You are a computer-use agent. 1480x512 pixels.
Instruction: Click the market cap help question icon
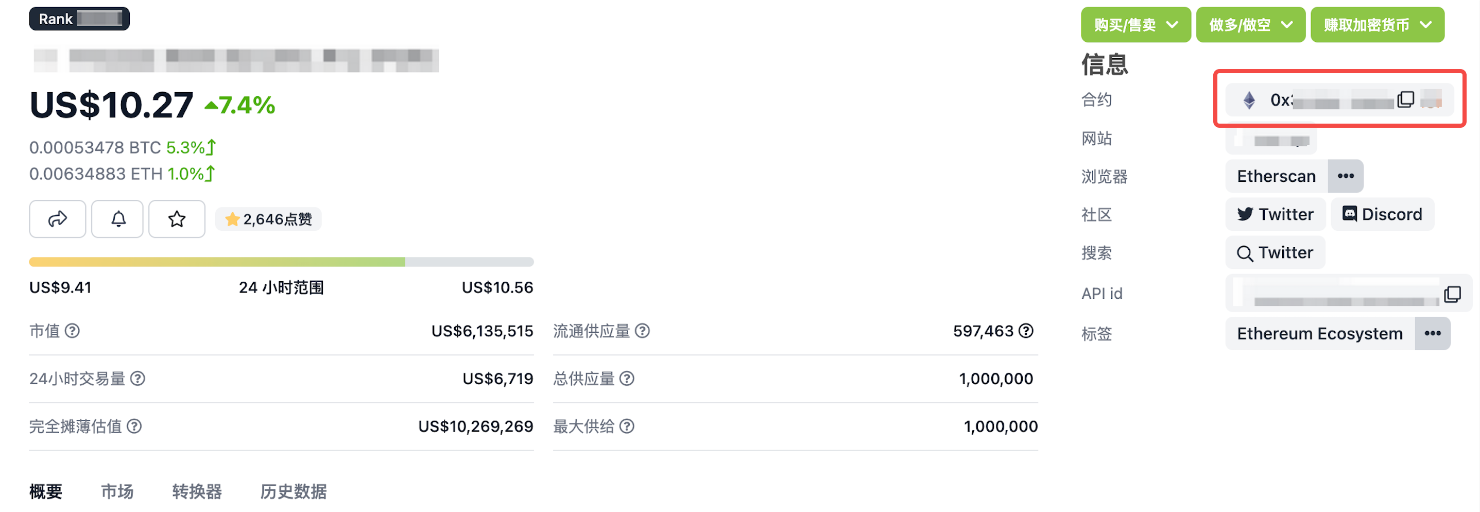73,331
